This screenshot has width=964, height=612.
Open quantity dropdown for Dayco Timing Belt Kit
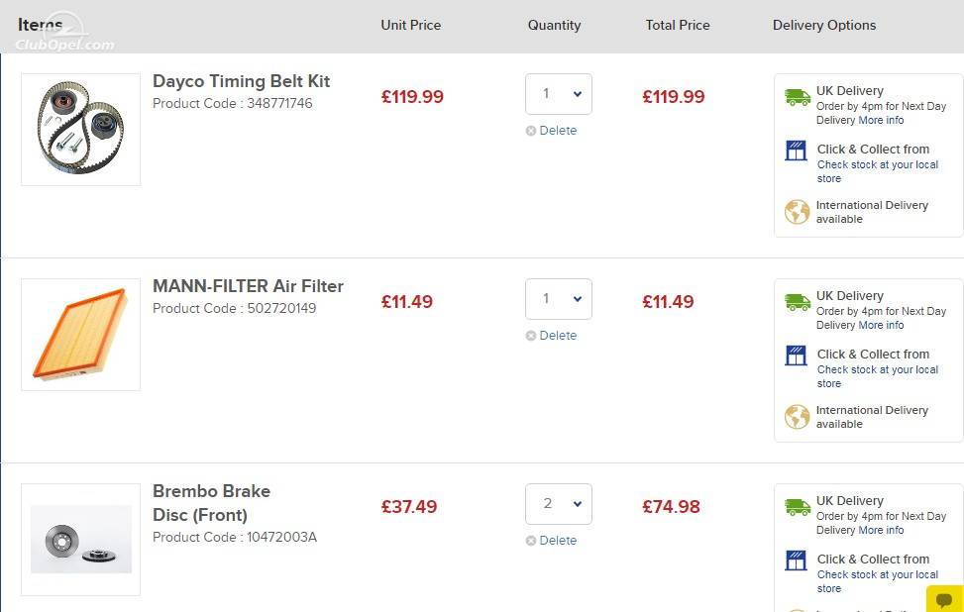pyautogui.click(x=558, y=94)
